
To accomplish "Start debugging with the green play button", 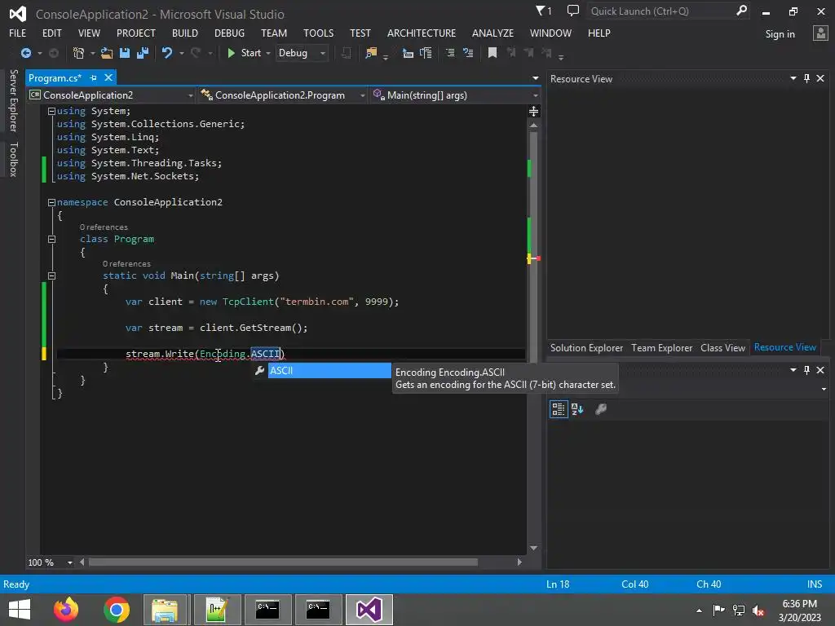I will pos(231,53).
